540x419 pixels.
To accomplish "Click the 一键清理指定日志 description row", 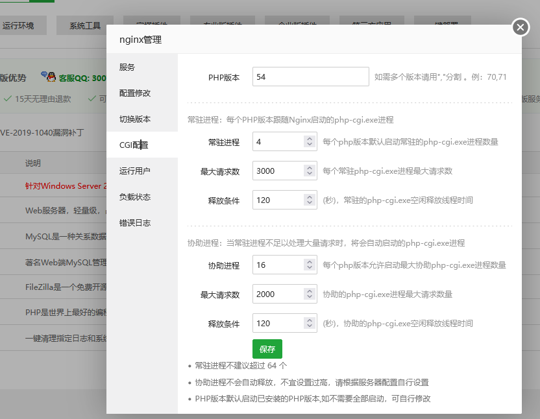I will point(66,339).
